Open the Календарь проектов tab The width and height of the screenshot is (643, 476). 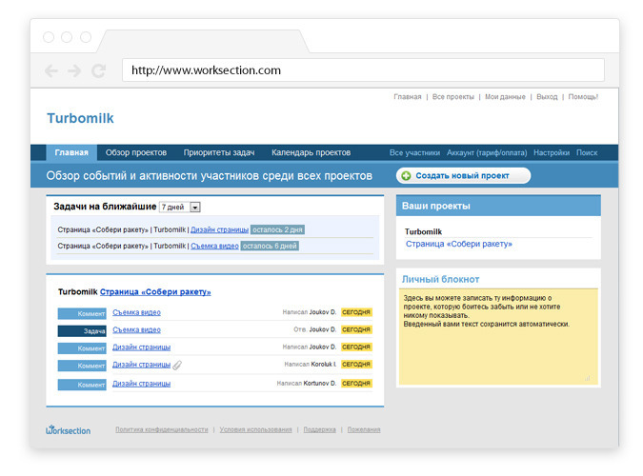[x=311, y=152]
